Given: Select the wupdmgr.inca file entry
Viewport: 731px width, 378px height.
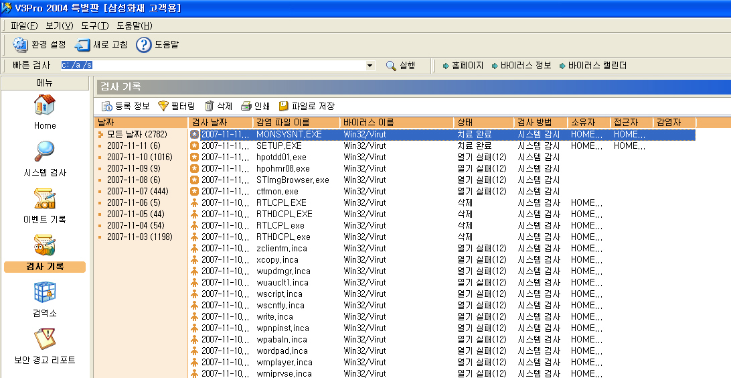Looking at the screenshot, I should point(283,271).
